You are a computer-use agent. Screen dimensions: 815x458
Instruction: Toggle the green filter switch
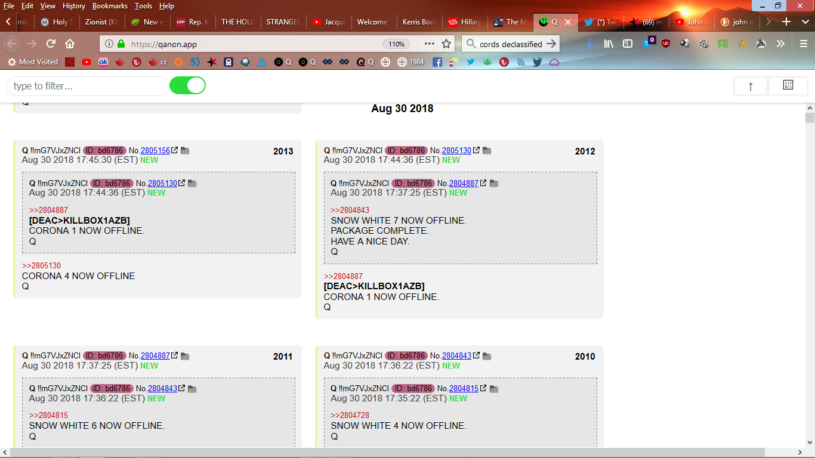187,86
